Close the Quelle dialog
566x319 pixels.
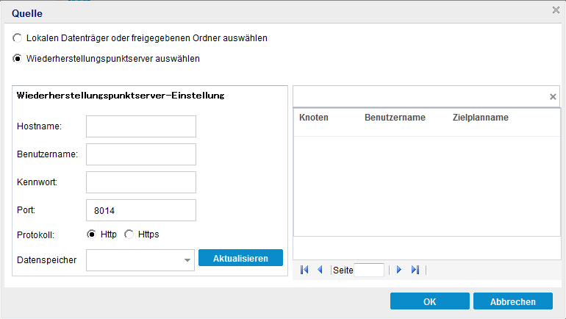(x=556, y=10)
